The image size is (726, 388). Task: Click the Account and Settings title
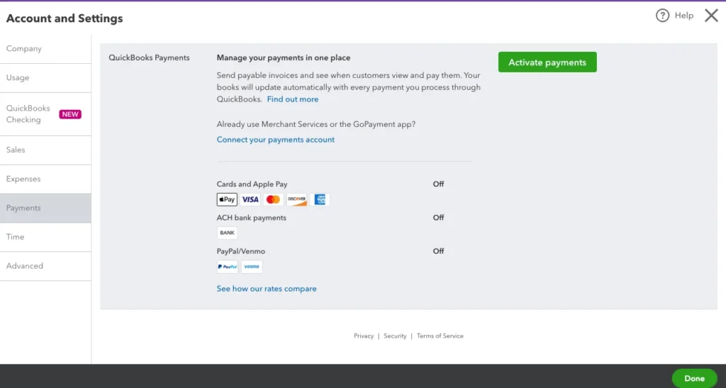tap(65, 18)
